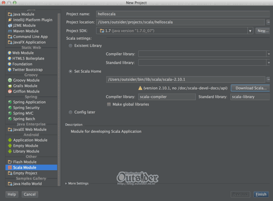The height and width of the screenshot is (201, 273).
Task: Open Existent Library Standard library dropdown
Action: [x=269, y=63]
